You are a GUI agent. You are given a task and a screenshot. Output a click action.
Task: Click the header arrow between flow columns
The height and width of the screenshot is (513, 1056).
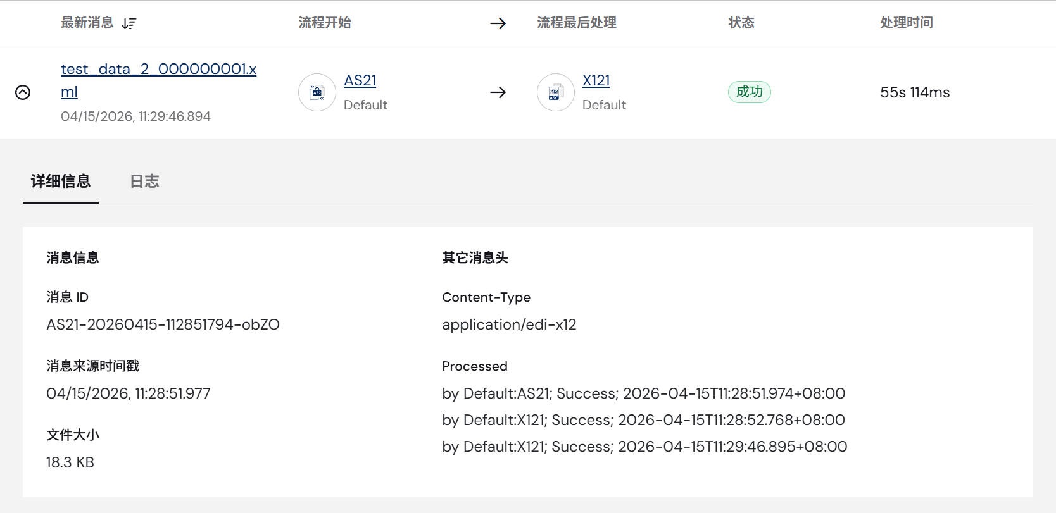coord(498,23)
